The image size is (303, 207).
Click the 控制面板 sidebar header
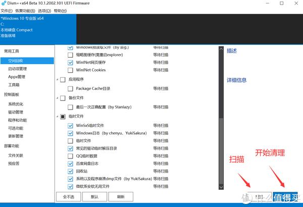12,94
